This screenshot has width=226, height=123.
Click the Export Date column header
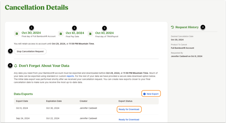22,101
